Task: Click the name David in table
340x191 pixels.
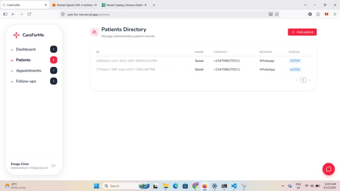Action: (199, 70)
